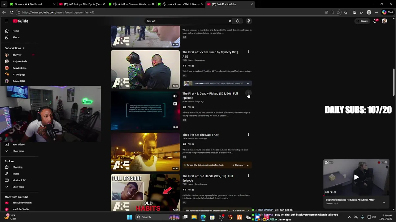Image resolution: width=396 pixels, height=222 pixels.
Task: Open options menu for Old Habits video
Action: 248,176
